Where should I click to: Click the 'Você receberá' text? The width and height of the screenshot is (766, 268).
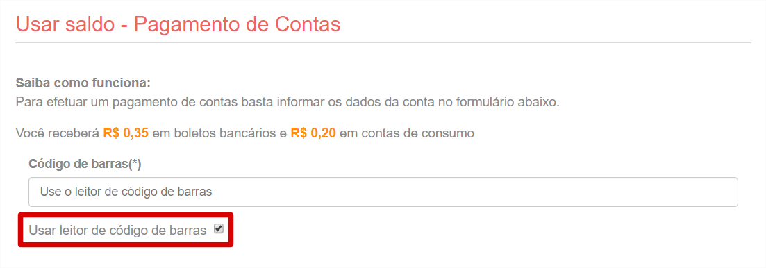58,133
